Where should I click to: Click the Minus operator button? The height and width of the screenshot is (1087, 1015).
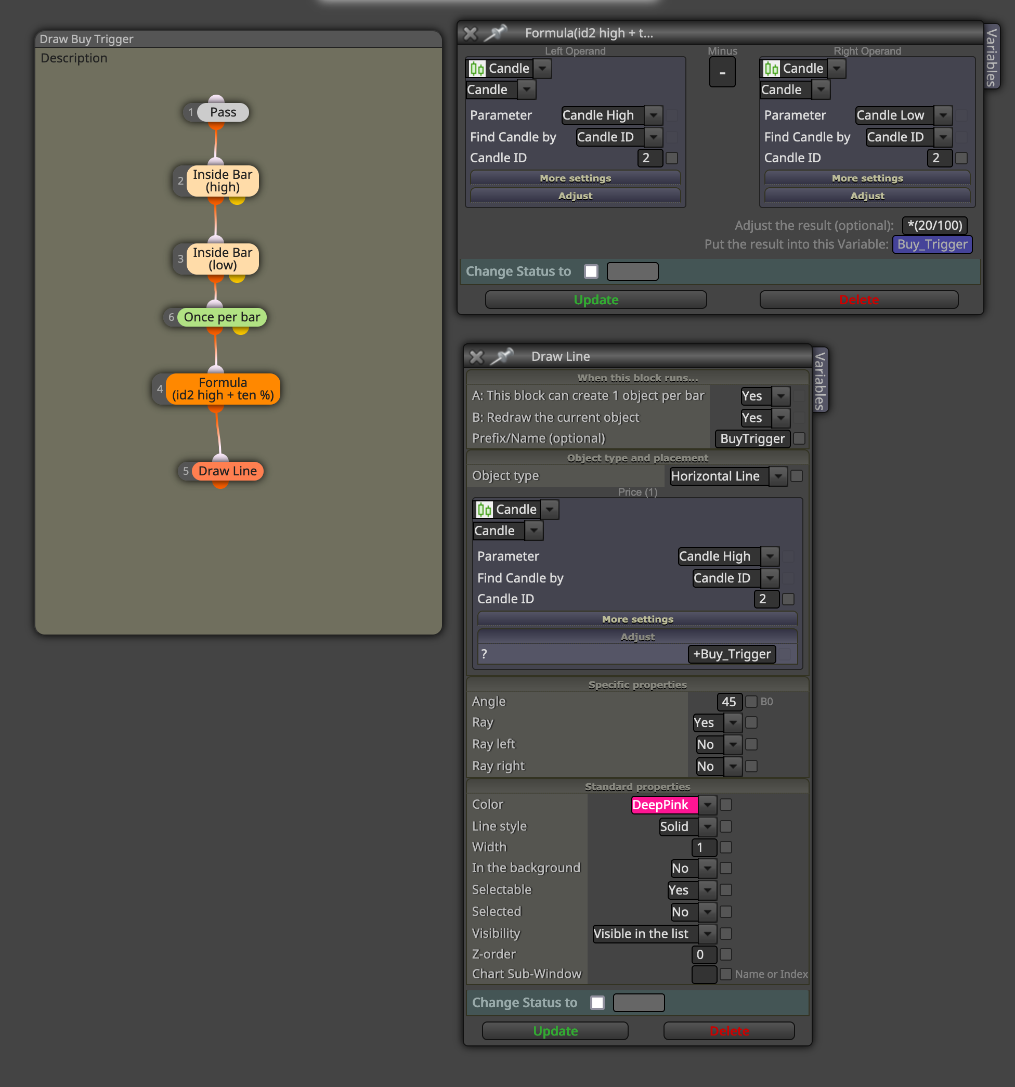click(722, 73)
